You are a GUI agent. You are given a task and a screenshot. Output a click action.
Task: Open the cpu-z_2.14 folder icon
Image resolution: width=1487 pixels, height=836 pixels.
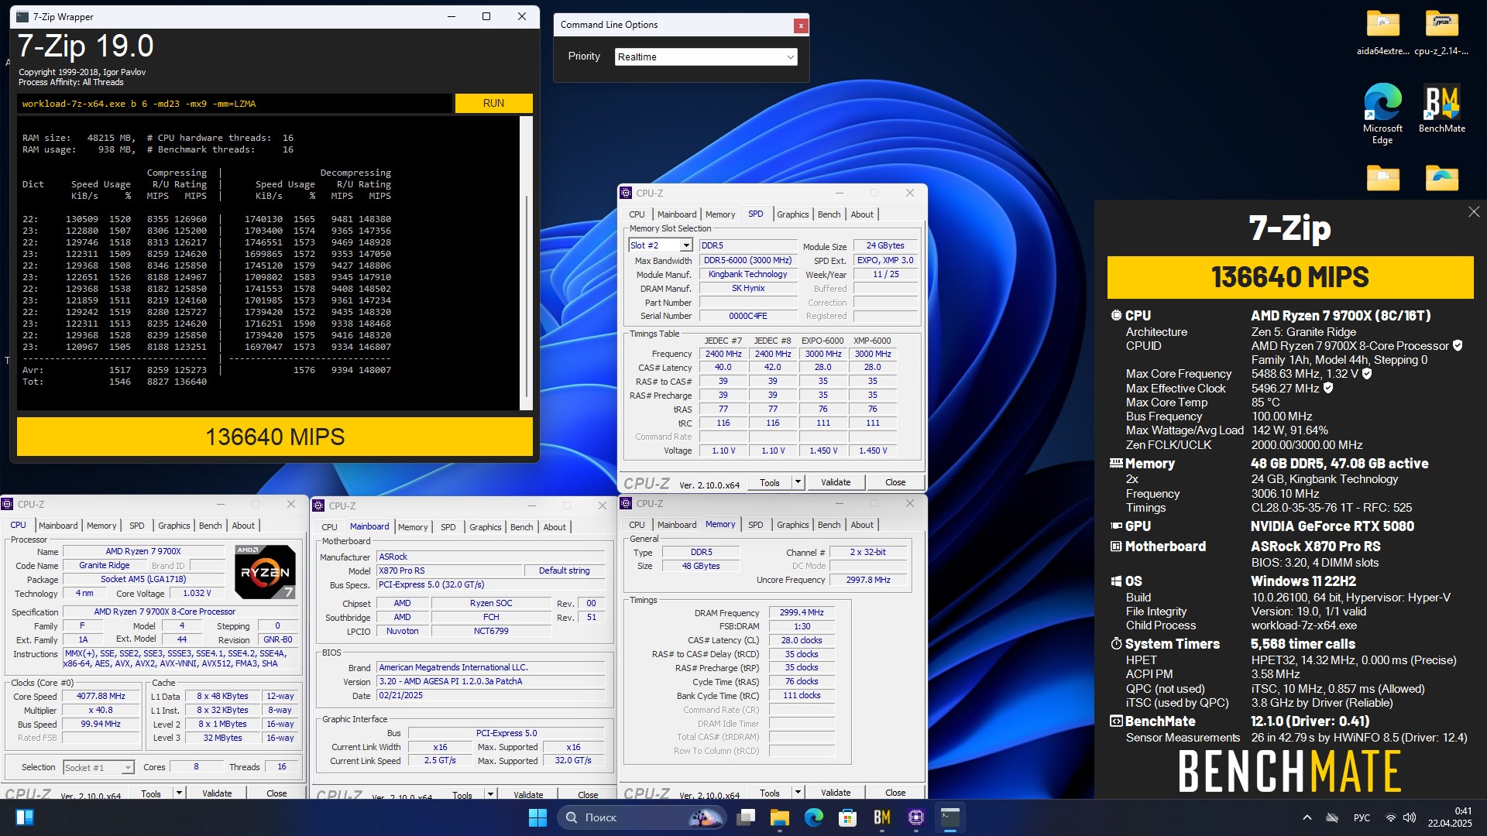pos(1441,33)
